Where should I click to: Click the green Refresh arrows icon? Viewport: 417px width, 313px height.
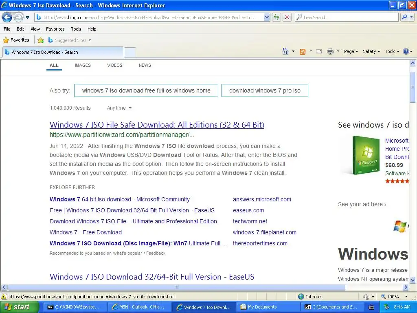coord(277,17)
